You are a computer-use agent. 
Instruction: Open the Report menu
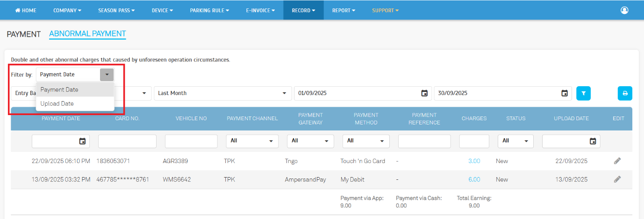[343, 10]
